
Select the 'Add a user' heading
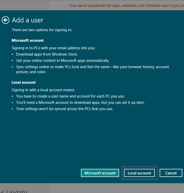click(x=28, y=20)
